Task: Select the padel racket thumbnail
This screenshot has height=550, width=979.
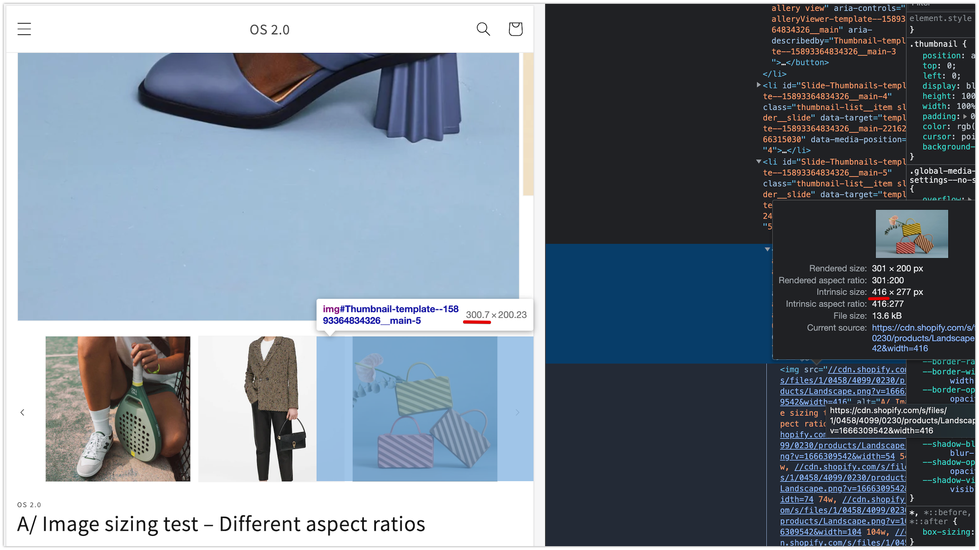Action: tap(118, 409)
